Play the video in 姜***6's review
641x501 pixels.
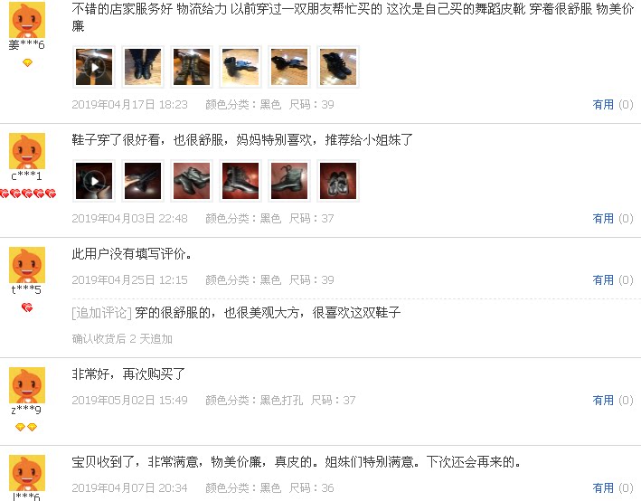pyautogui.click(x=94, y=67)
